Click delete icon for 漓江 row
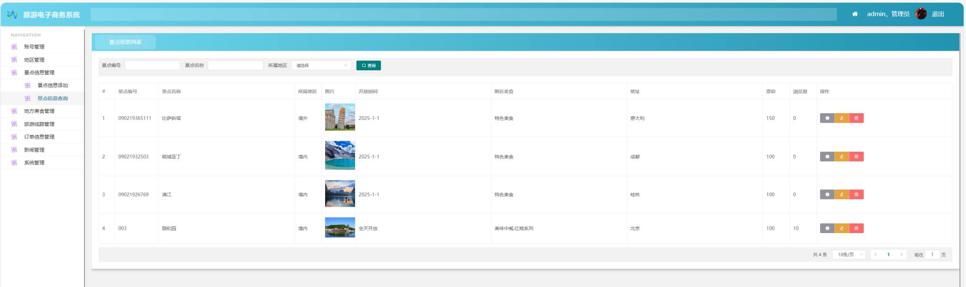 [856, 195]
